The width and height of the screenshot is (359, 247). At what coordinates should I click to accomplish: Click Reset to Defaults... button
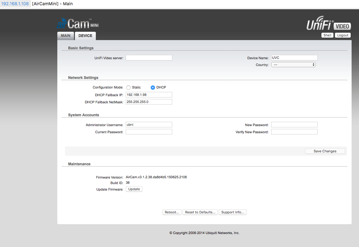(x=200, y=212)
